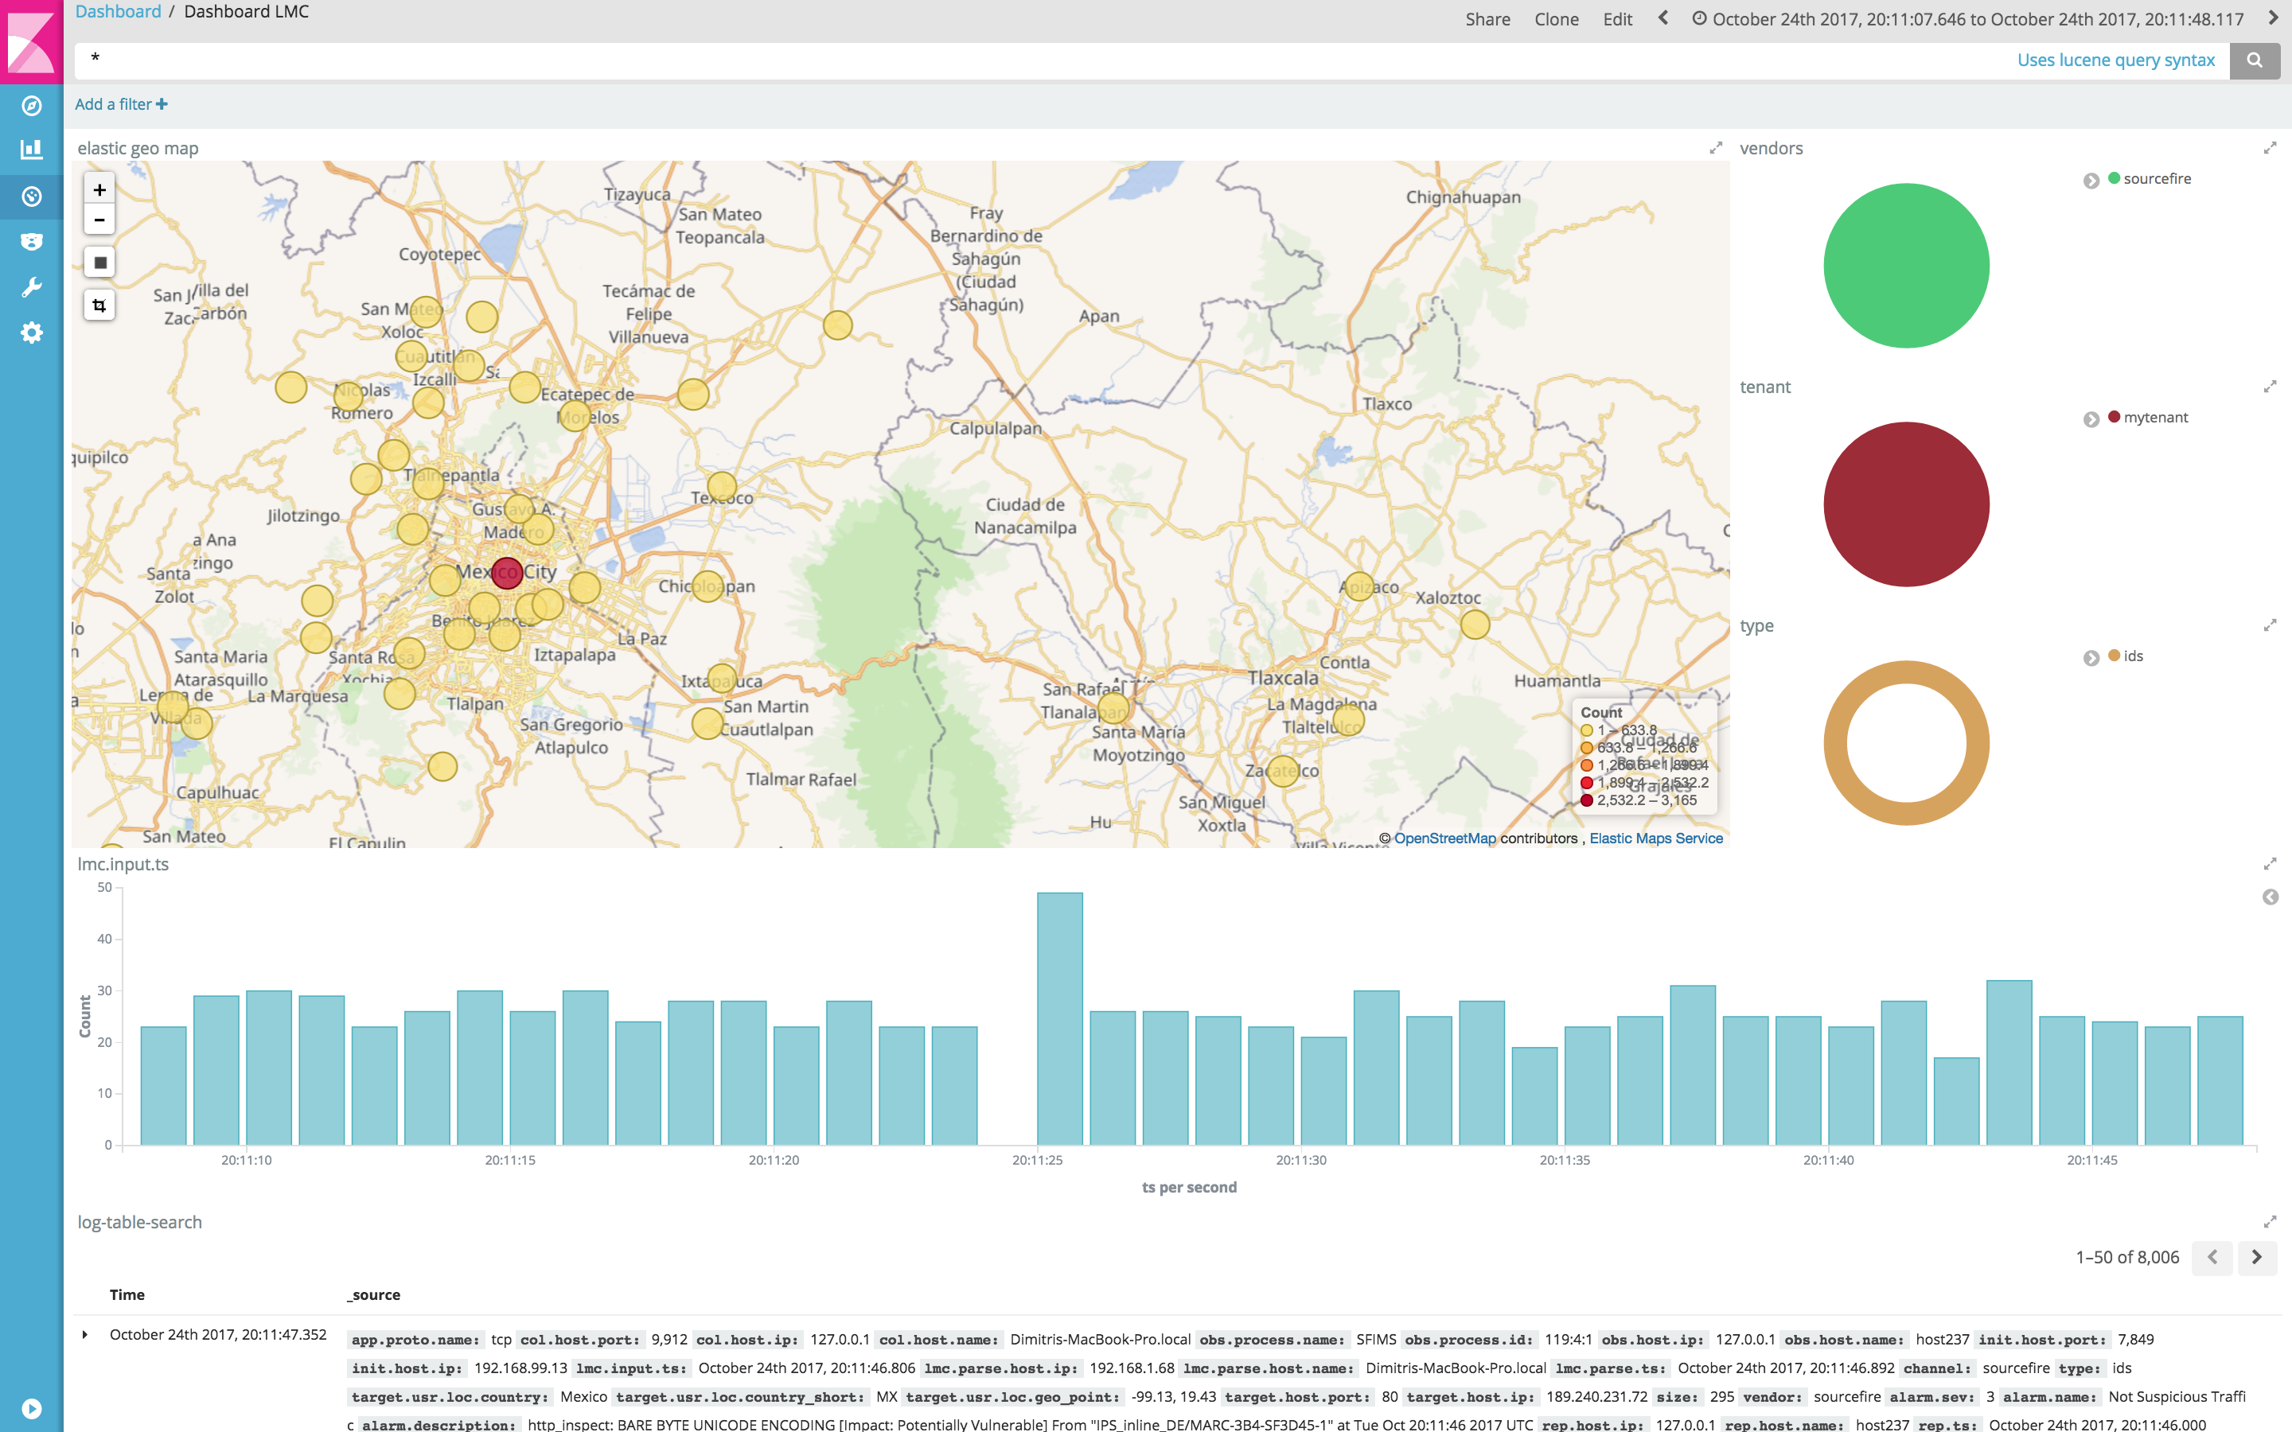
Task: Click Add a filter link
Action: (x=121, y=104)
